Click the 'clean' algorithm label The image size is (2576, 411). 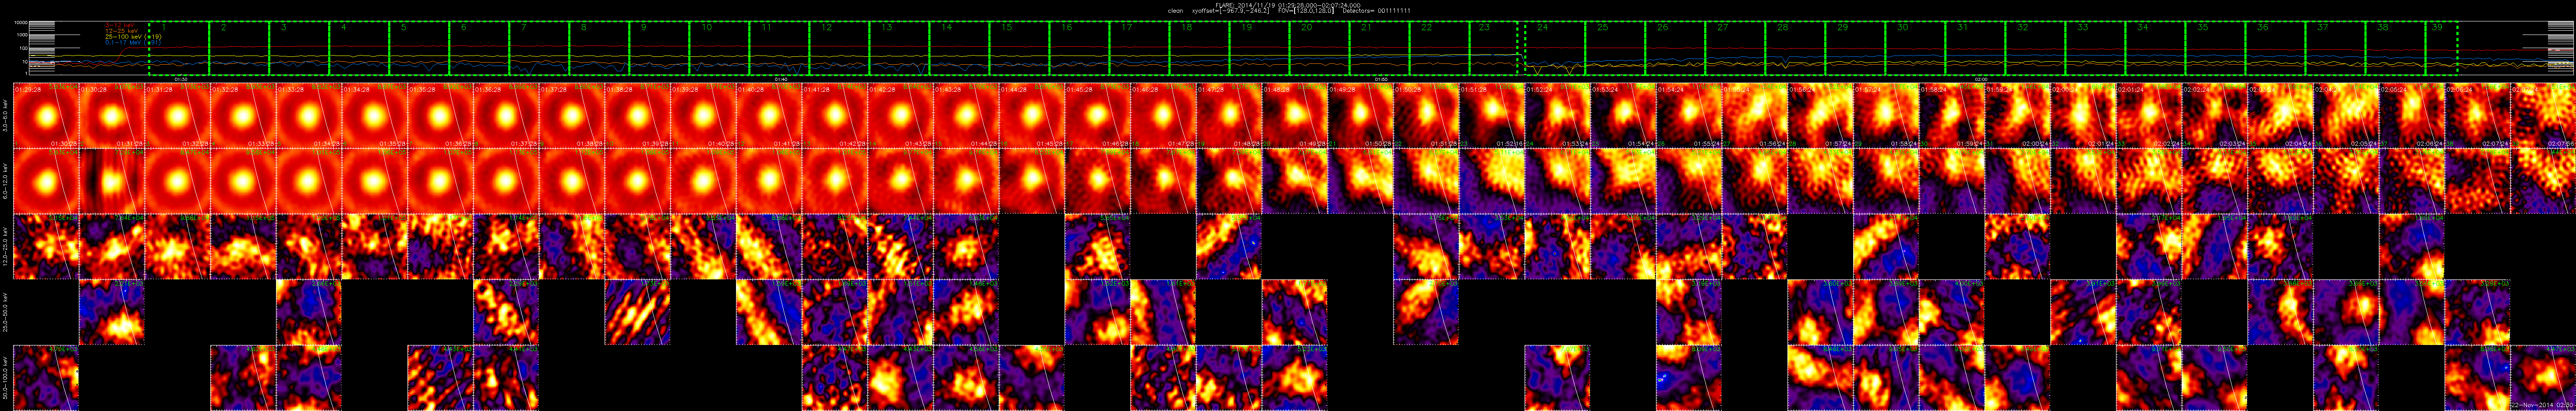[1176, 10]
